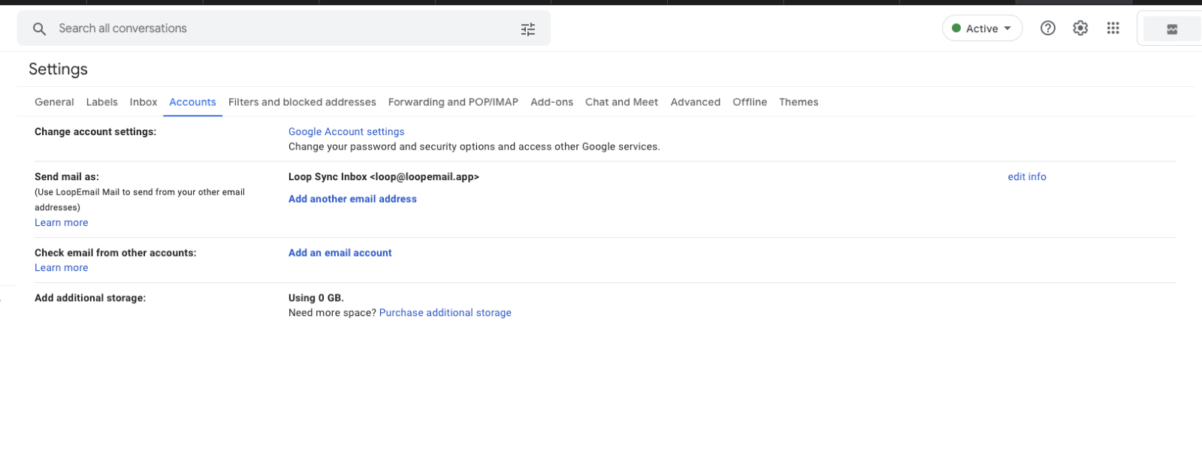Click edit info for Loop Sync Inbox
The width and height of the screenshot is (1202, 473).
coord(1027,176)
